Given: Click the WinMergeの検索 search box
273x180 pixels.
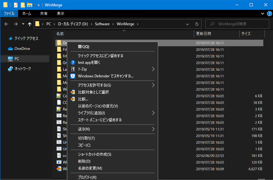Looking at the screenshot, I should coord(237,24).
